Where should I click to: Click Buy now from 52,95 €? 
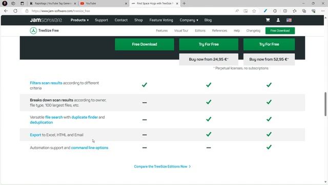[x=269, y=60]
